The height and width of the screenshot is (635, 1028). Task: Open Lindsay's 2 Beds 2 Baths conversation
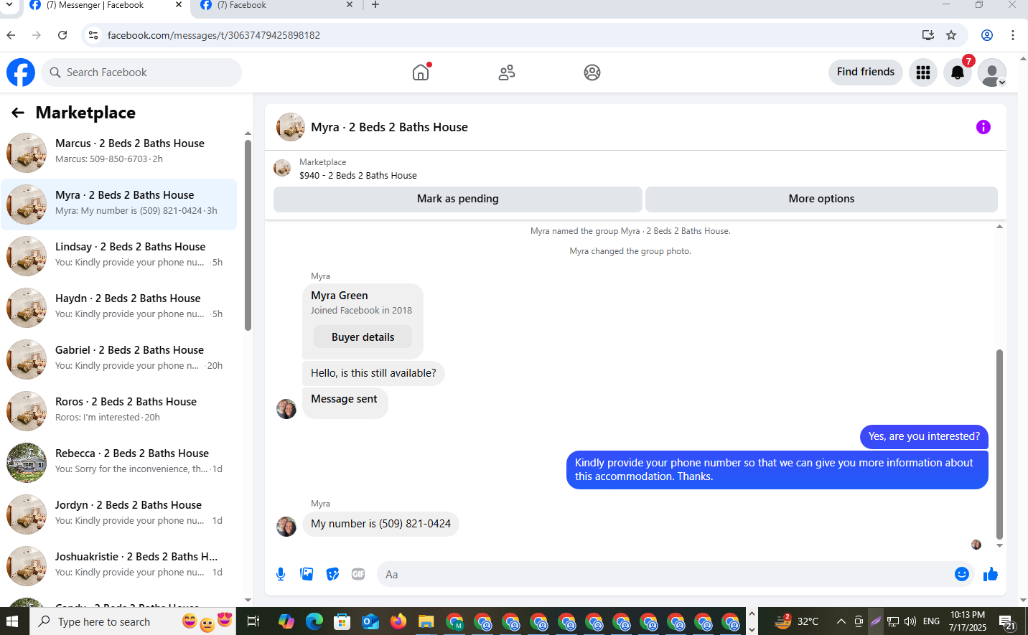119,256
